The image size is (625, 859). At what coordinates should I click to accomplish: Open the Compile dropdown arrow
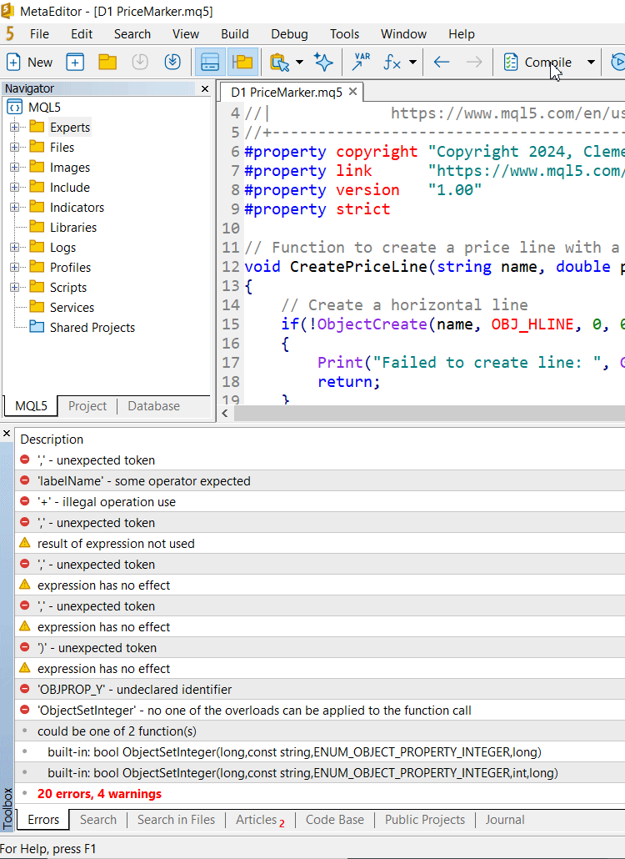[591, 62]
